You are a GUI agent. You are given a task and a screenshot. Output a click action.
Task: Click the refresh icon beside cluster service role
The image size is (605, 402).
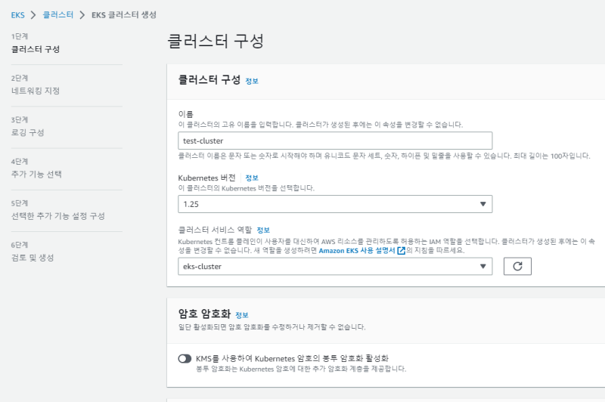click(517, 266)
